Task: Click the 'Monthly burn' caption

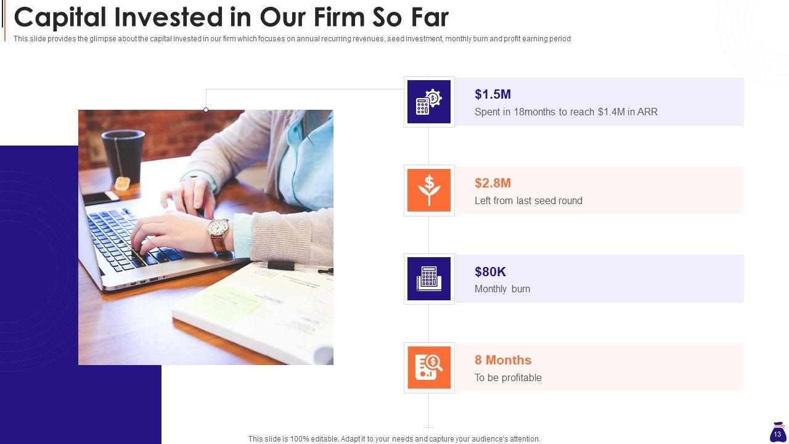Action: (502, 289)
